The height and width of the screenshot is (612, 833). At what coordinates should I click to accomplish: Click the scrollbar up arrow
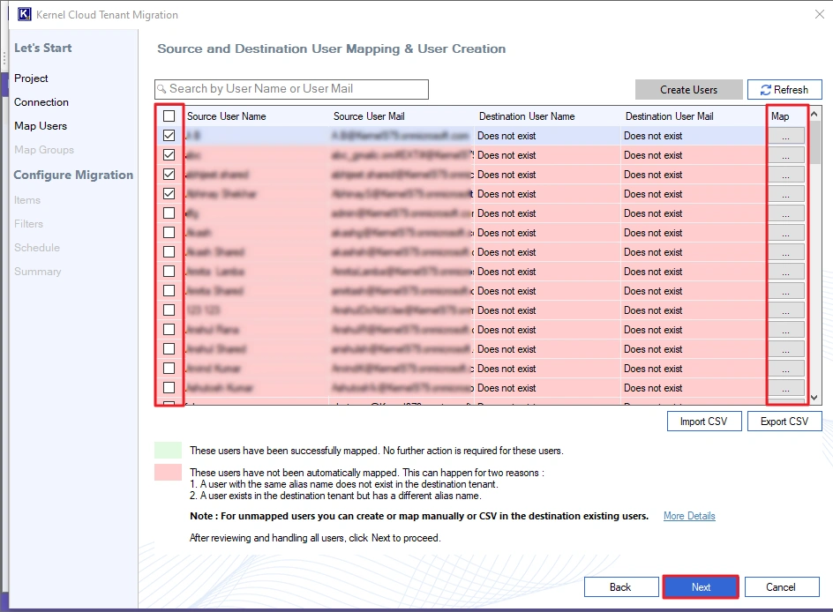(814, 116)
